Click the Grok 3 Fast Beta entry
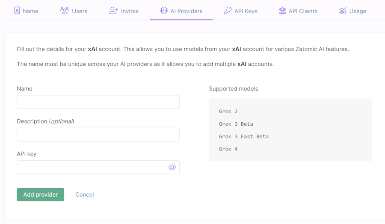The height and width of the screenshot is (224, 385). pos(244,136)
